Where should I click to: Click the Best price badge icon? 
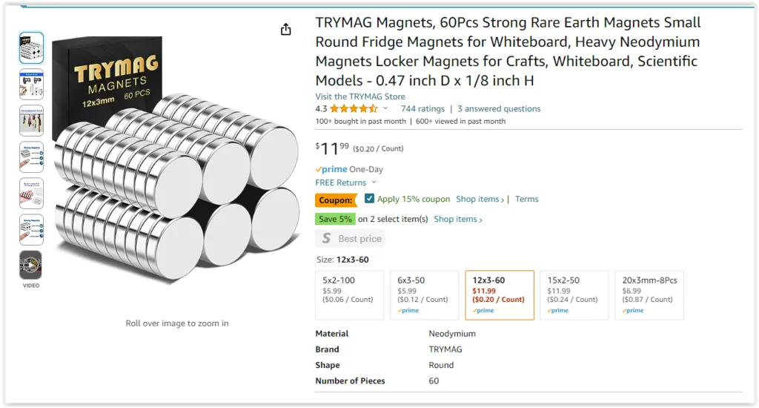pyautogui.click(x=325, y=239)
